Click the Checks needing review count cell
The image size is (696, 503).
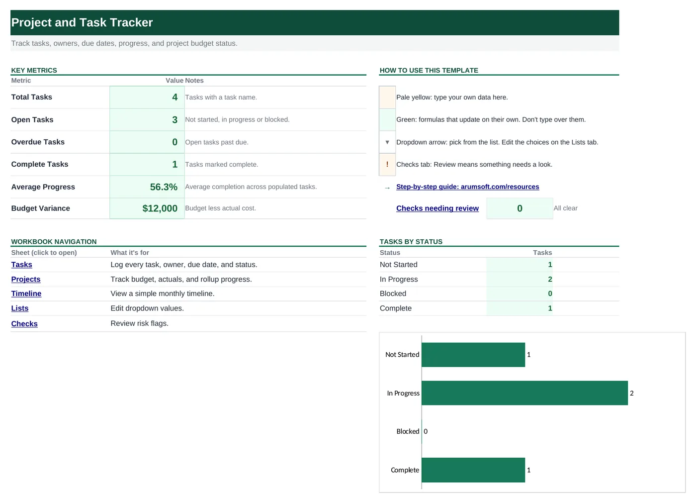pos(520,208)
